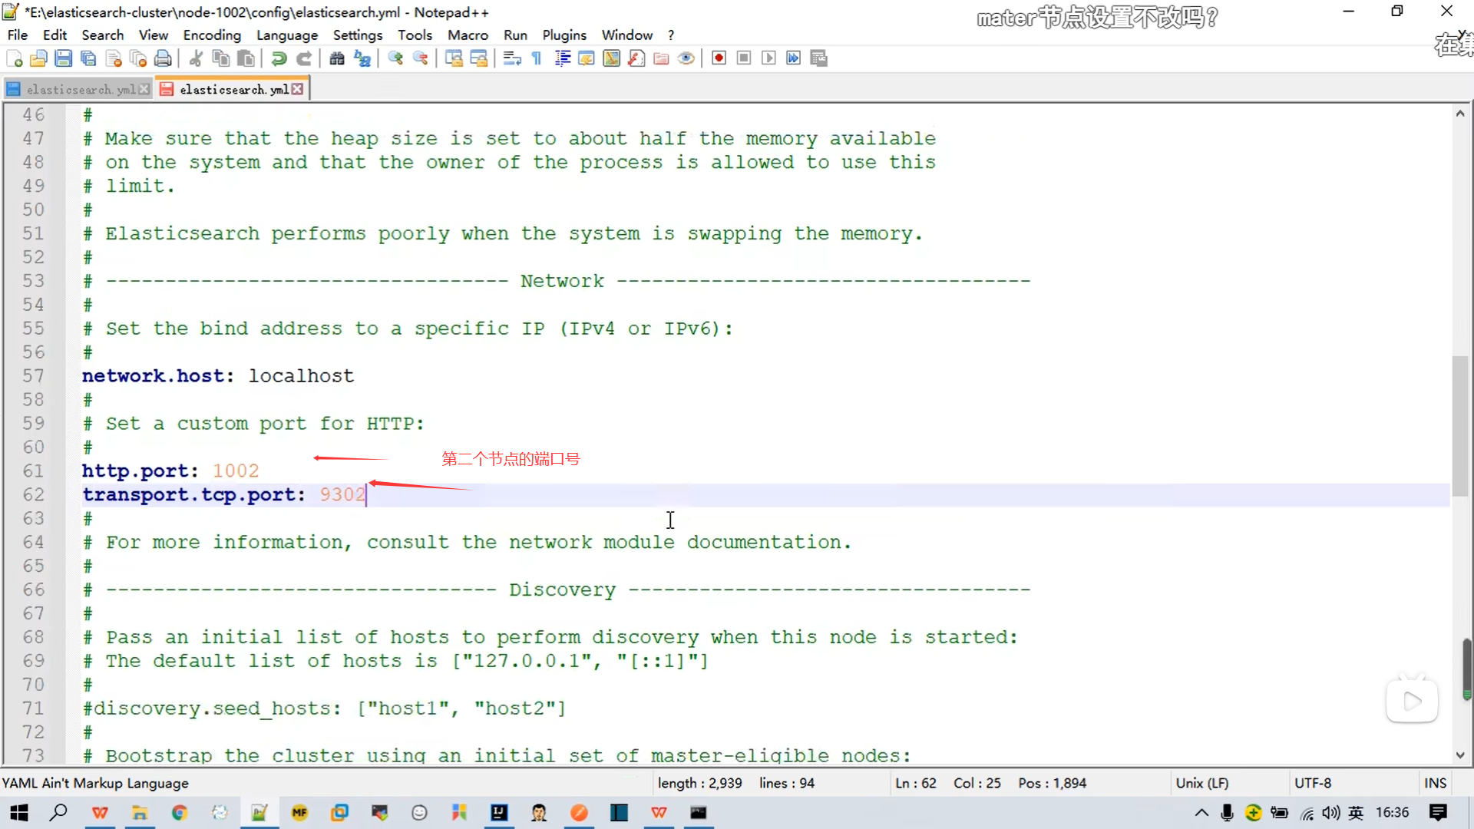This screenshot has height=829, width=1474.
Task: Toggle INS insert mode in status bar
Action: click(x=1434, y=783)
